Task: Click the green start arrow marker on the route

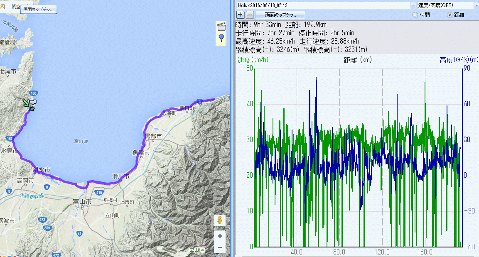Action: (26, 103)
